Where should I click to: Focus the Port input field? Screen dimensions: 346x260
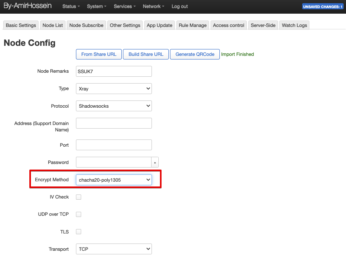[114, 145]
